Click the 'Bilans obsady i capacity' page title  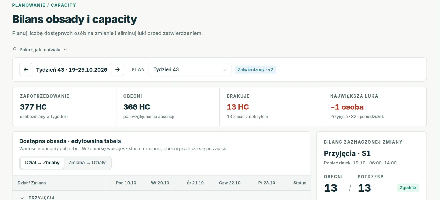click(x=75, y=19)
